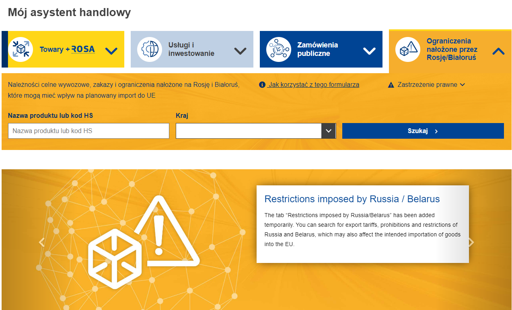Click the warning triangle next to Zastrzeżenie prawne

point(391,85)
